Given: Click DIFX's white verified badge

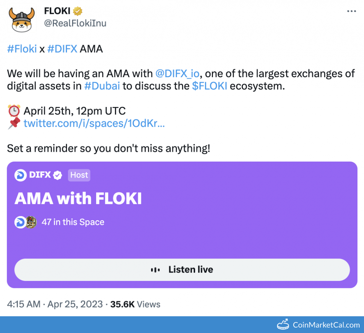Looking at the screenshot, I should point(58,175).
